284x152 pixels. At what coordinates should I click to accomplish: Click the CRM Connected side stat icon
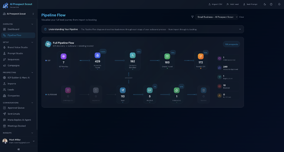tap(219, 59)
